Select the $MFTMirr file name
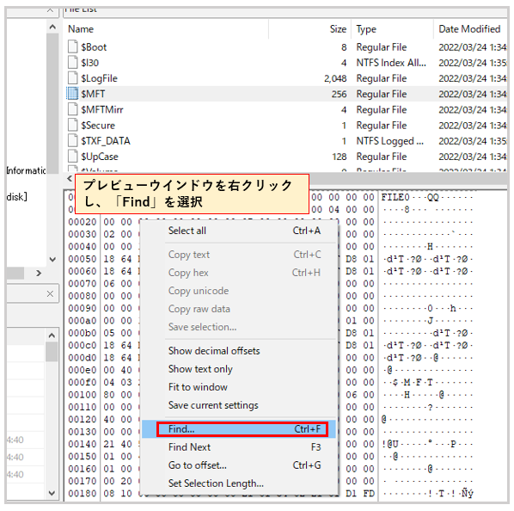514x511 pixels. pyautogui.click(x=102, y=109)
